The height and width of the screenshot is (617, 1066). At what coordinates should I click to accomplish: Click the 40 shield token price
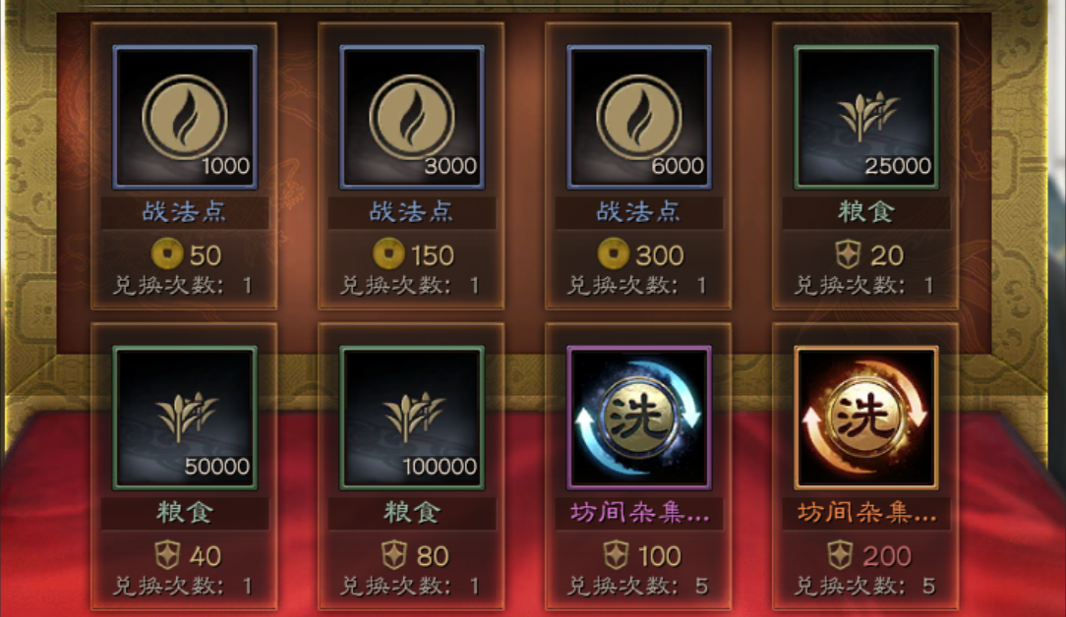[187, 556]
